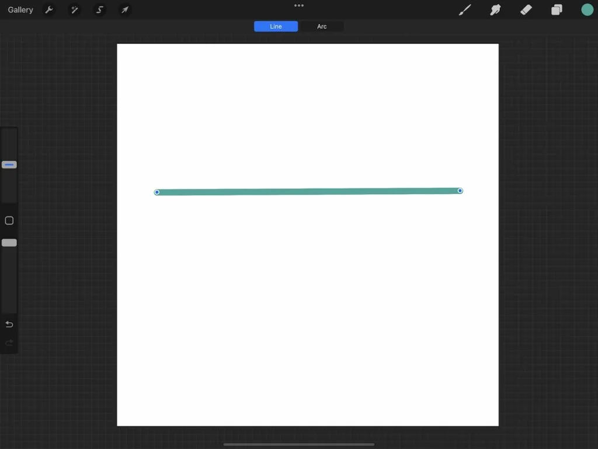The image size is (598, 449).
Task: Click the brush size slider handle
Action: [9, 164]
